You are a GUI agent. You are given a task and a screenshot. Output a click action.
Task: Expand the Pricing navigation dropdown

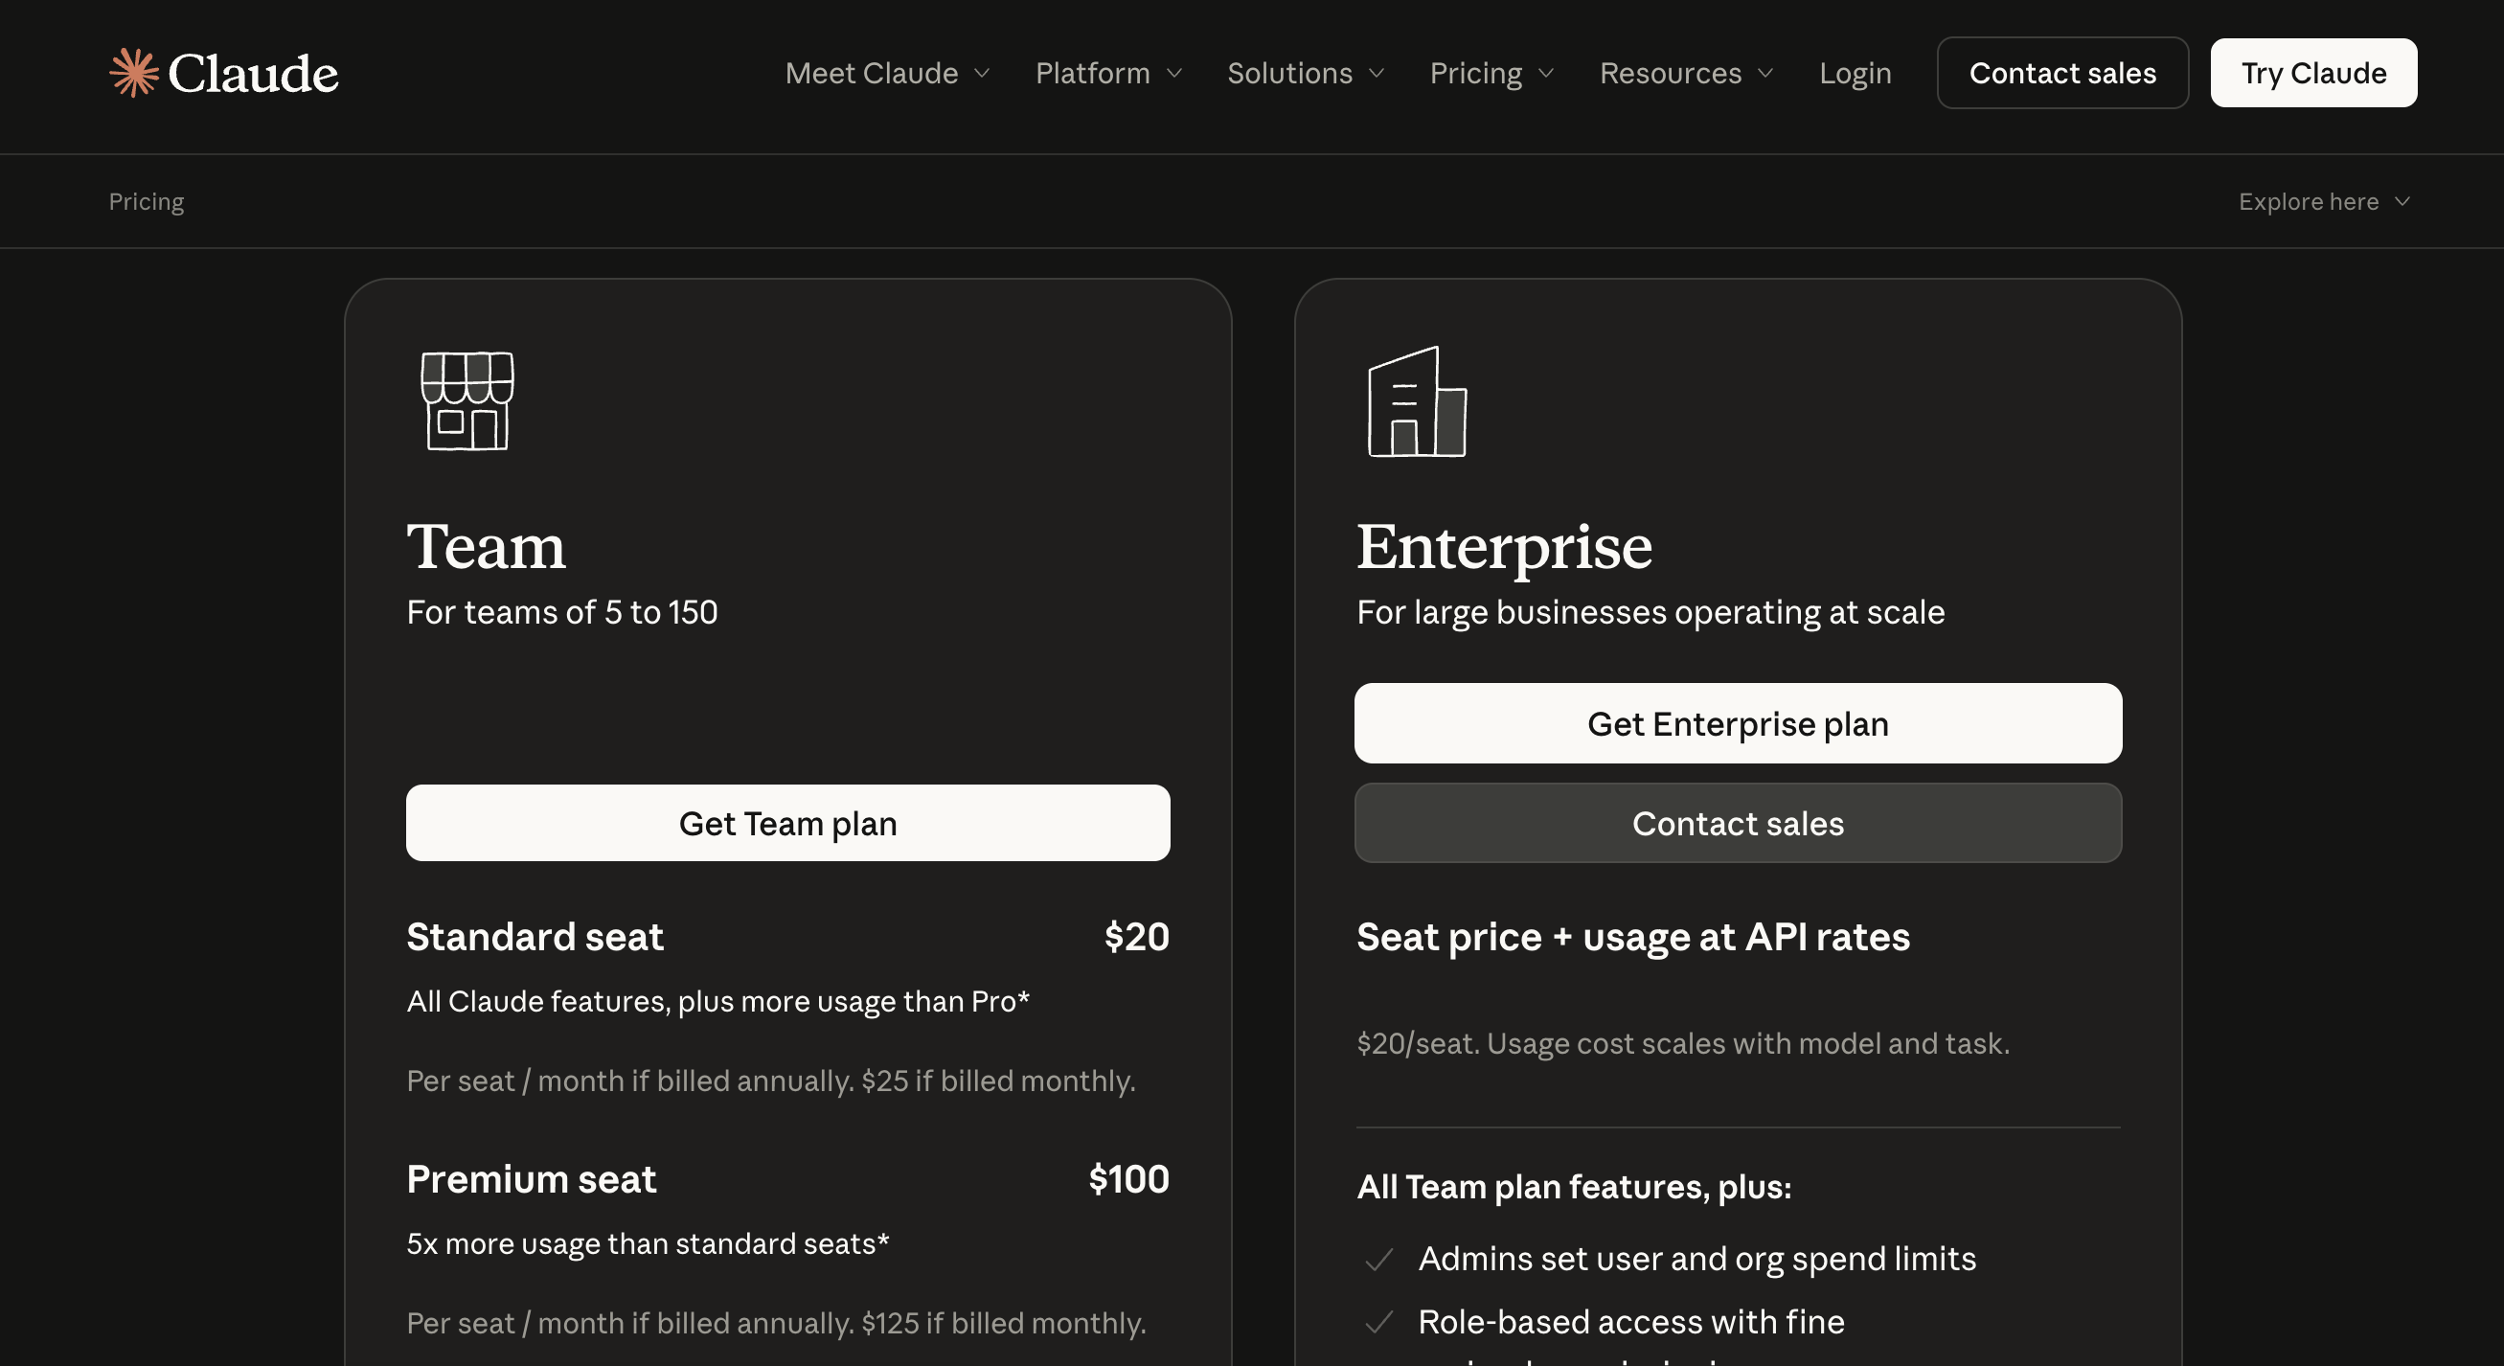[x=1492, y=73]
